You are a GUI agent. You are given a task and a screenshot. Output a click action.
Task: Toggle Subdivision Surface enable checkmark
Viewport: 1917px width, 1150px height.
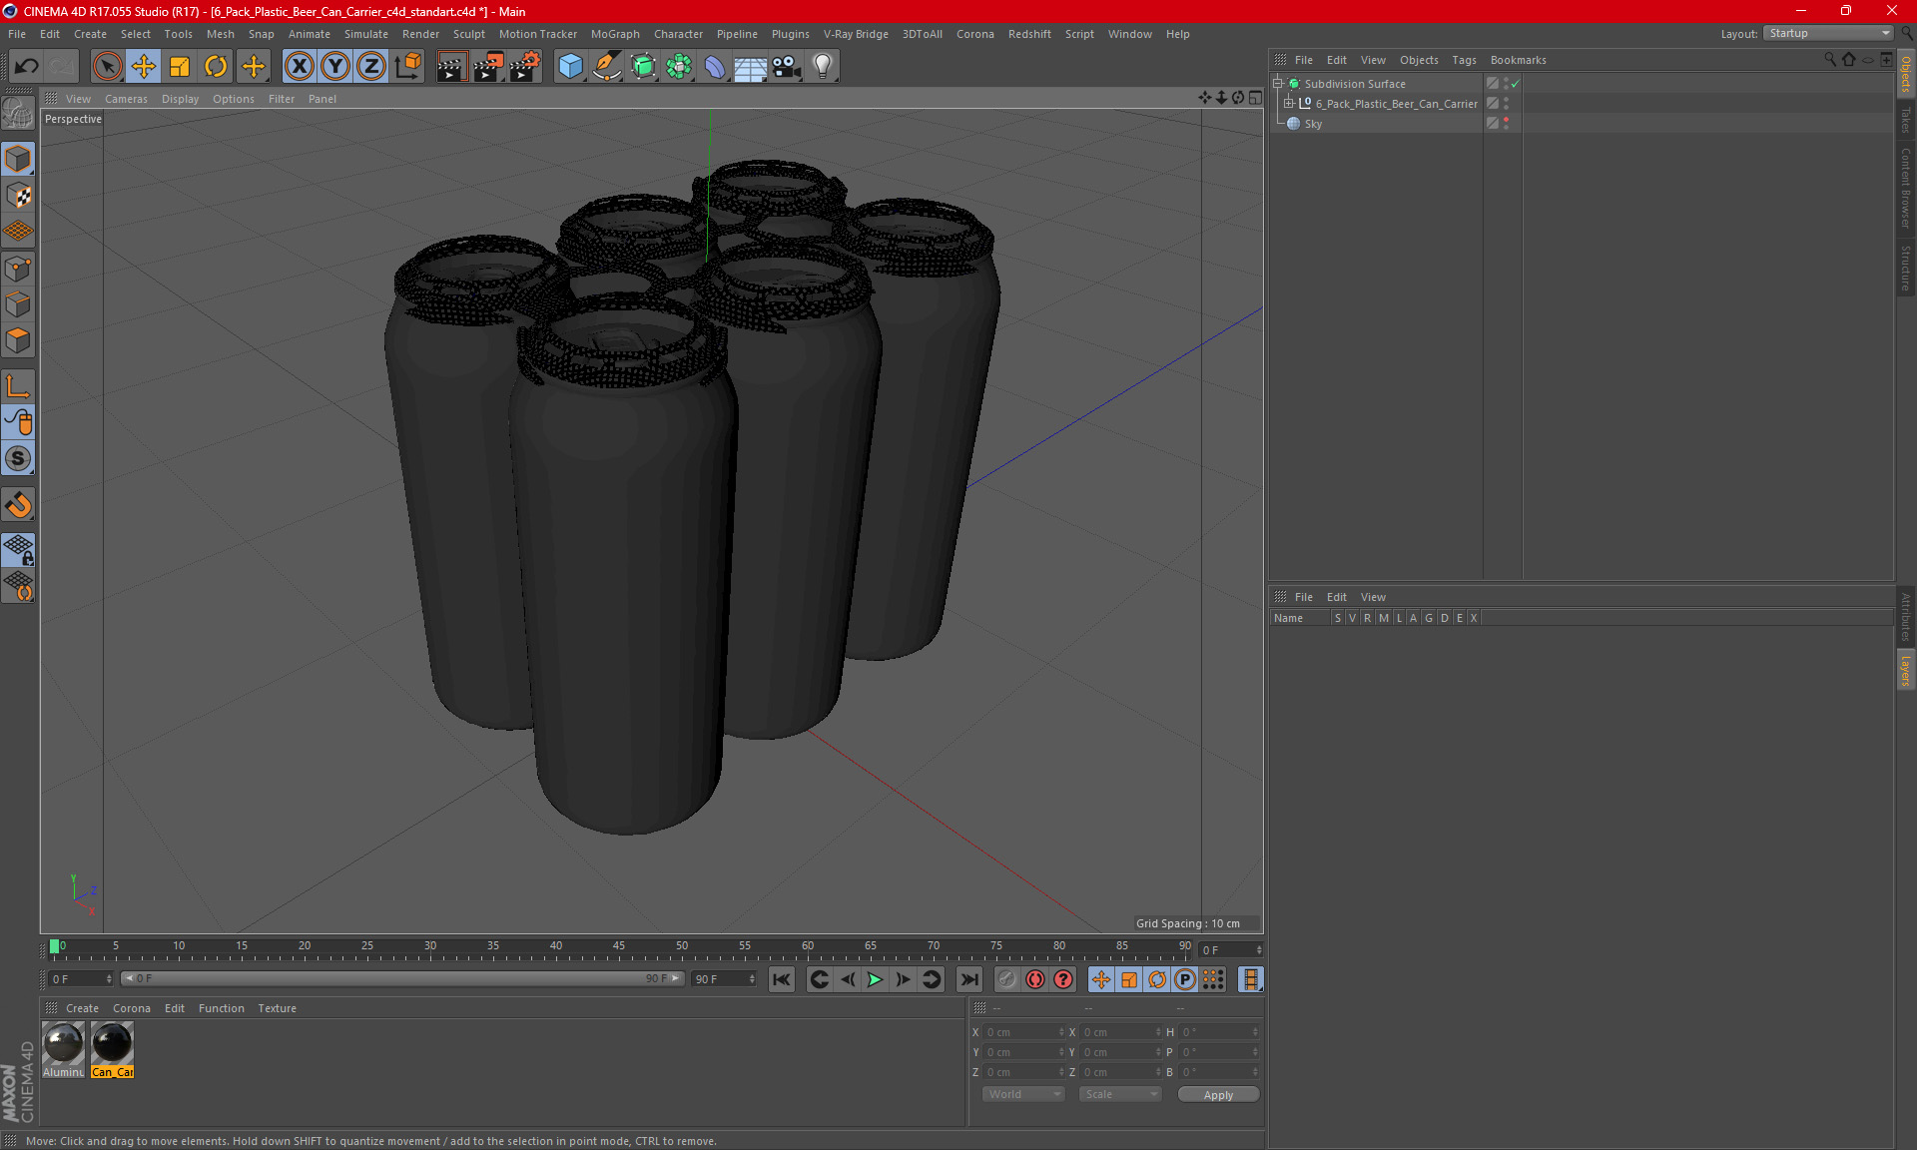point(1515,84)
